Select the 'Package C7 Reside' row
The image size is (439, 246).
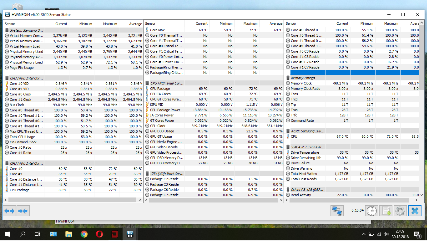click(x=214, y=195)
